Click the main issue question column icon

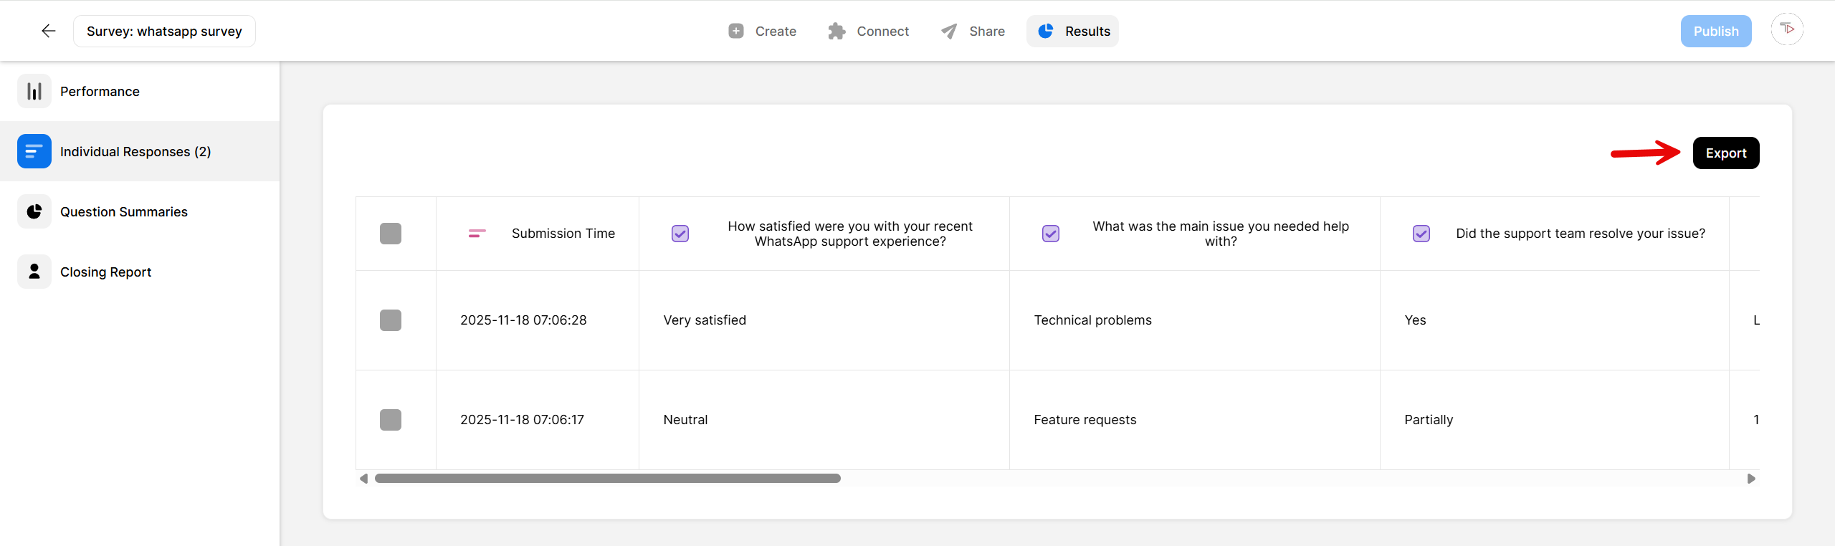[x=1051, y=234]
